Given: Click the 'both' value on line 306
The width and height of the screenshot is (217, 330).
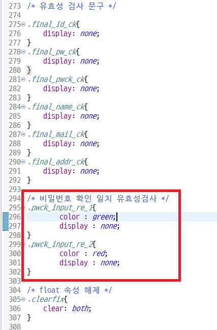Looking at the screenshot, I should pos(80,309).
